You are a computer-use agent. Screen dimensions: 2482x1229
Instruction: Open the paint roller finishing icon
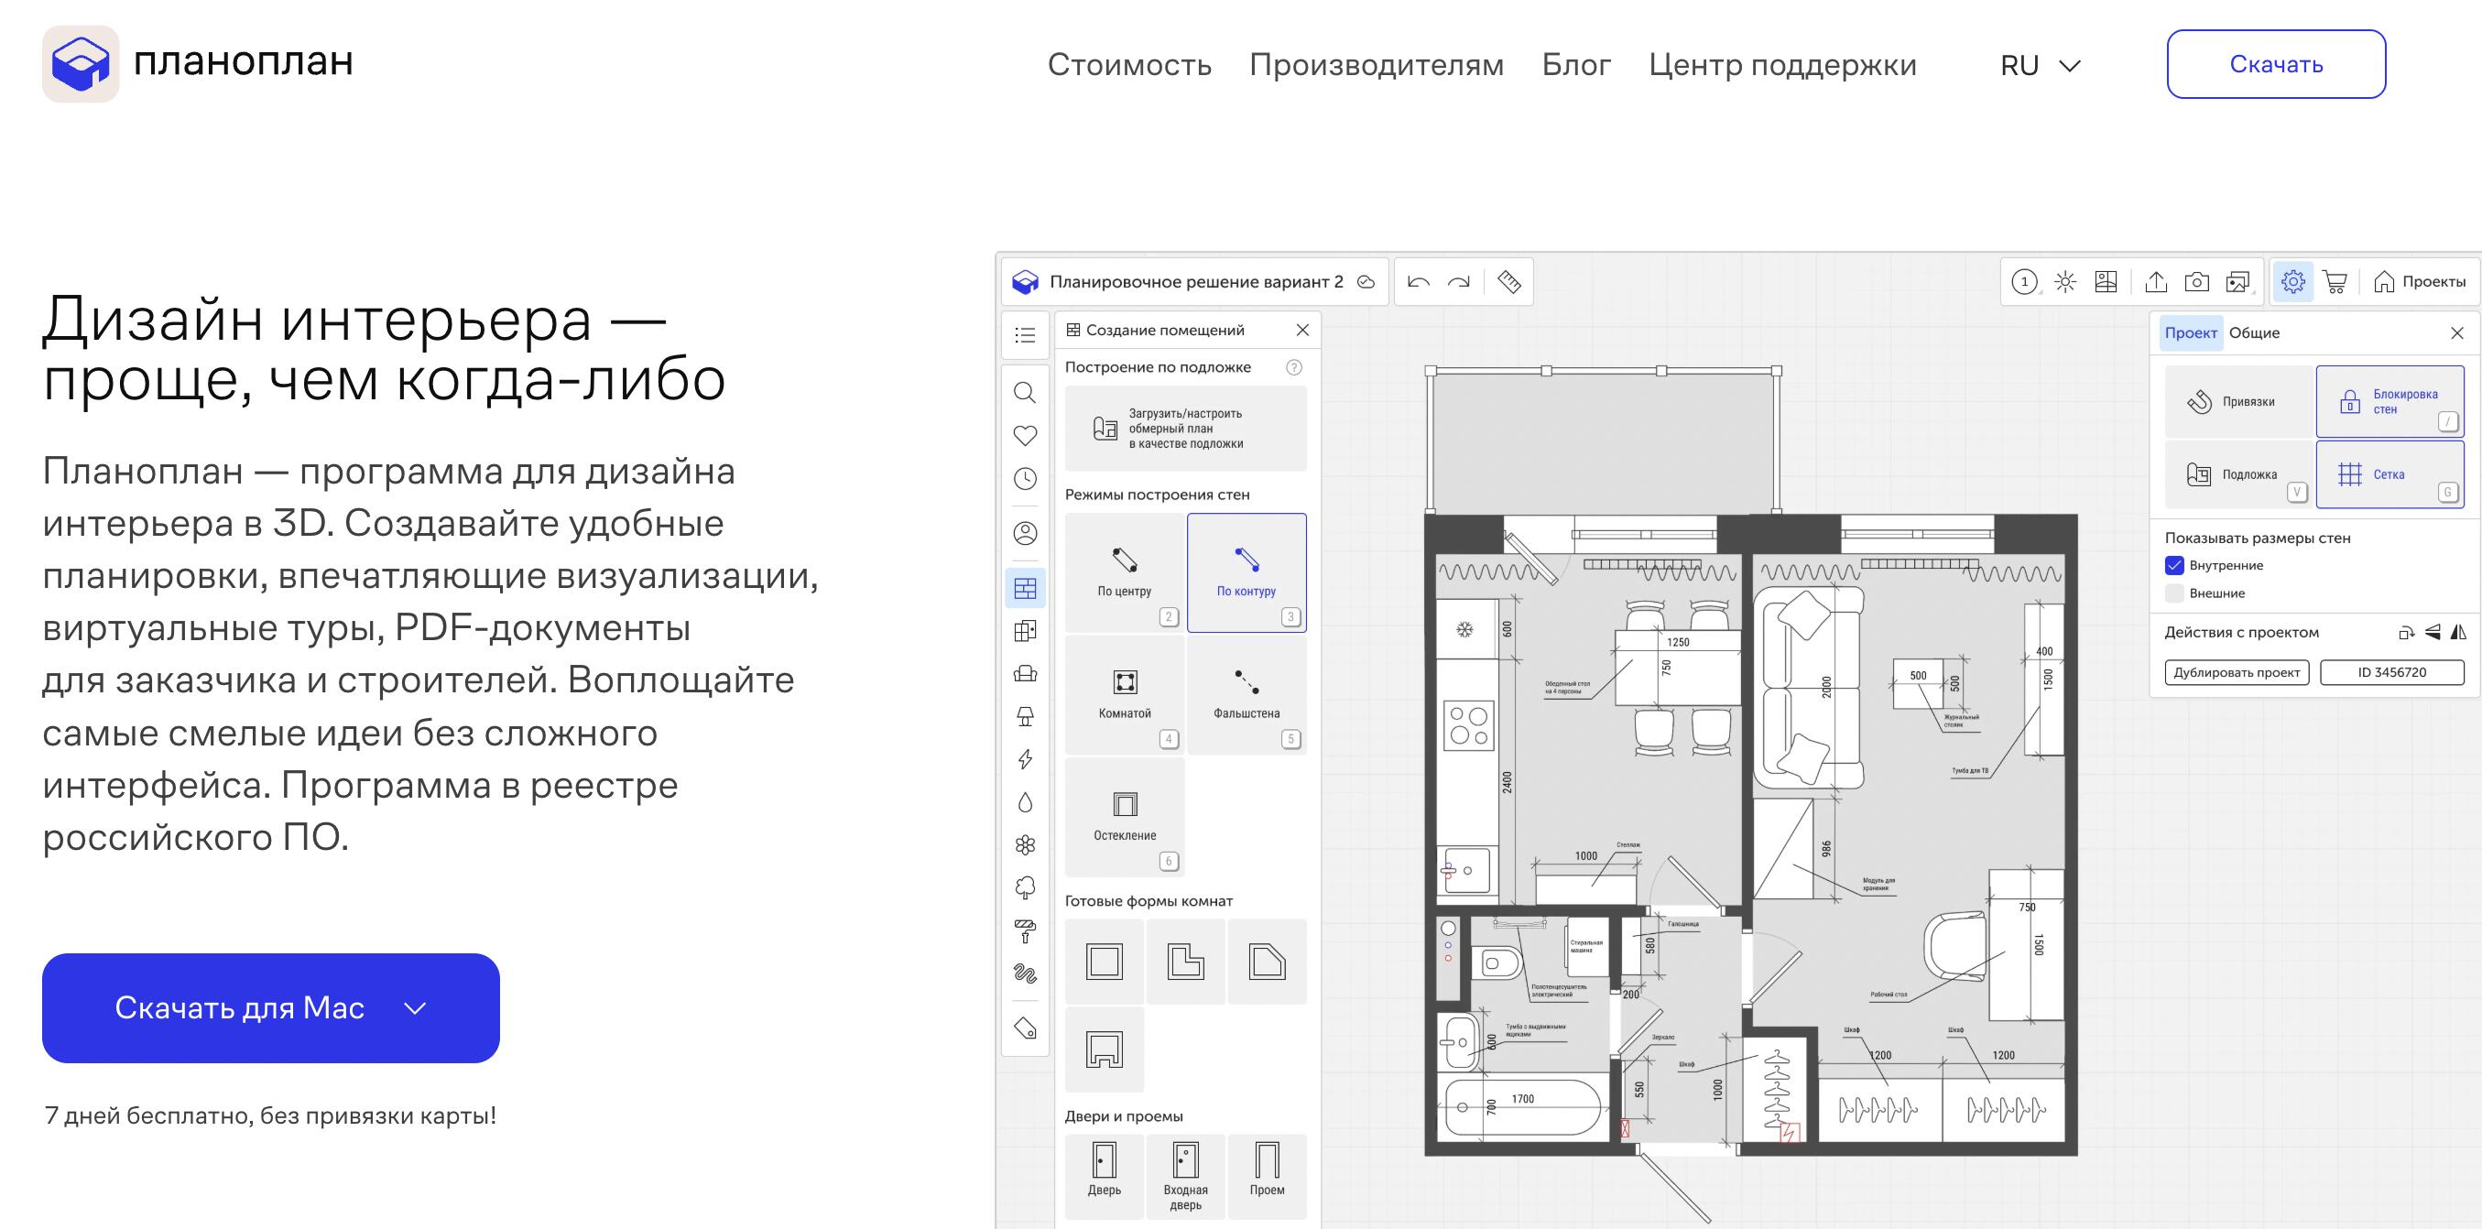coord(1025,930)
